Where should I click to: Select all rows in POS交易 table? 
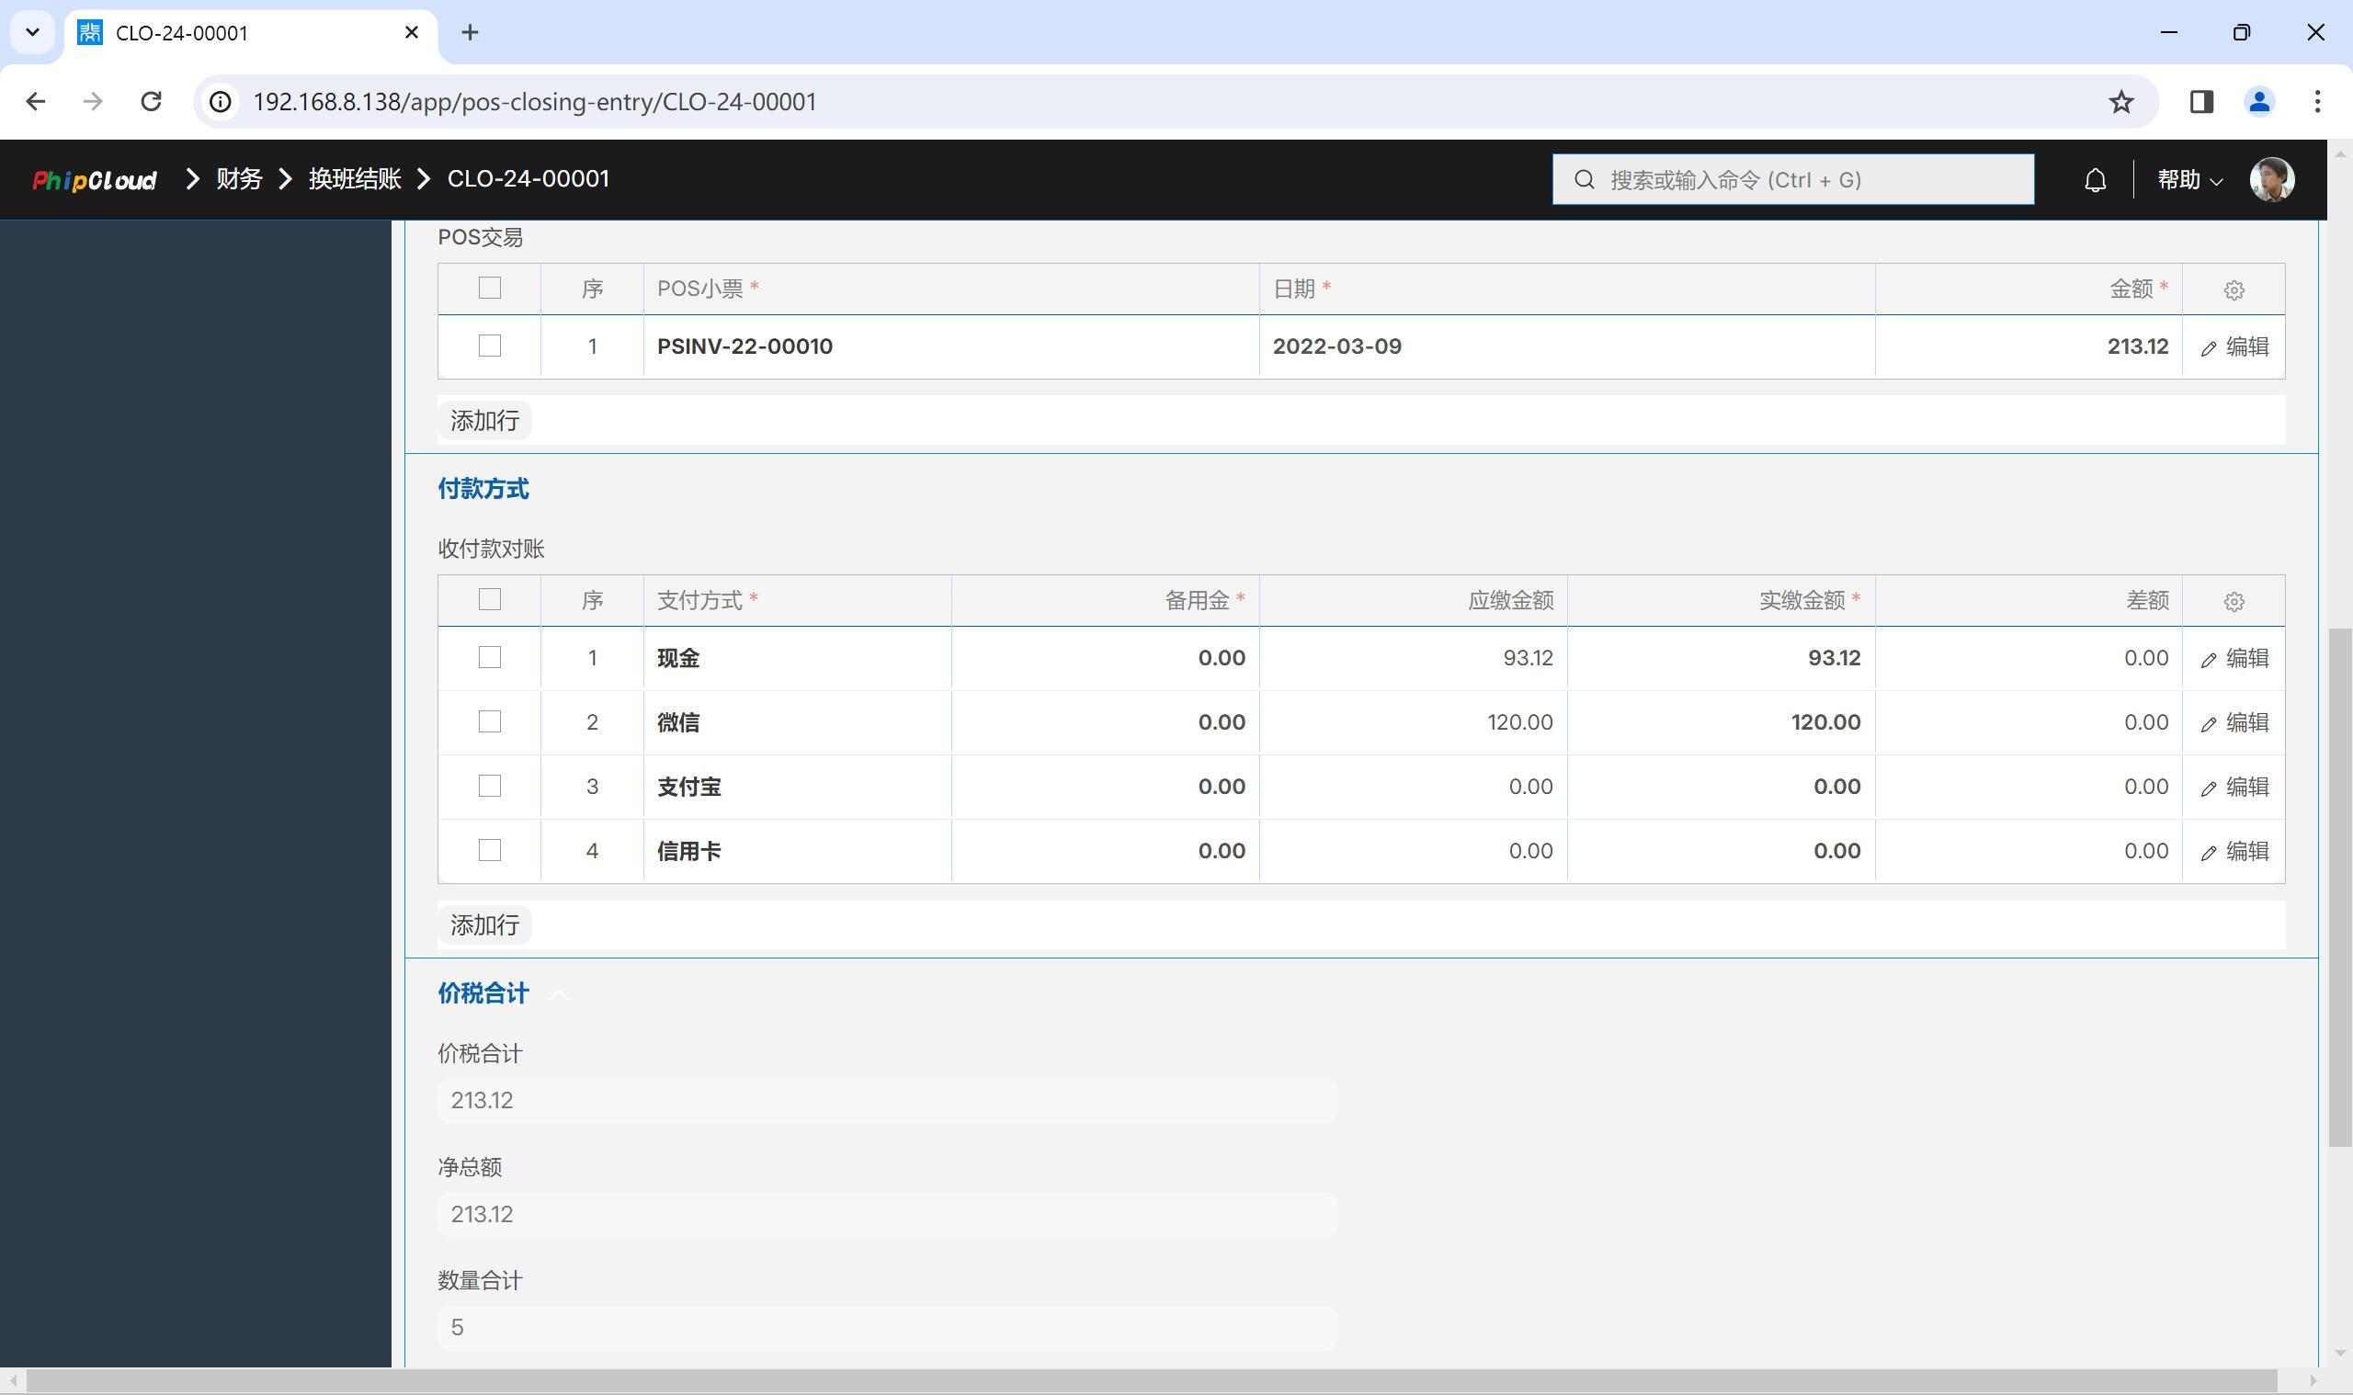point(490,288)
